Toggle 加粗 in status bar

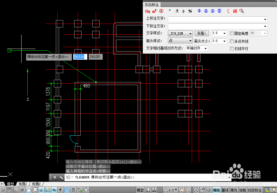[243, 190]
